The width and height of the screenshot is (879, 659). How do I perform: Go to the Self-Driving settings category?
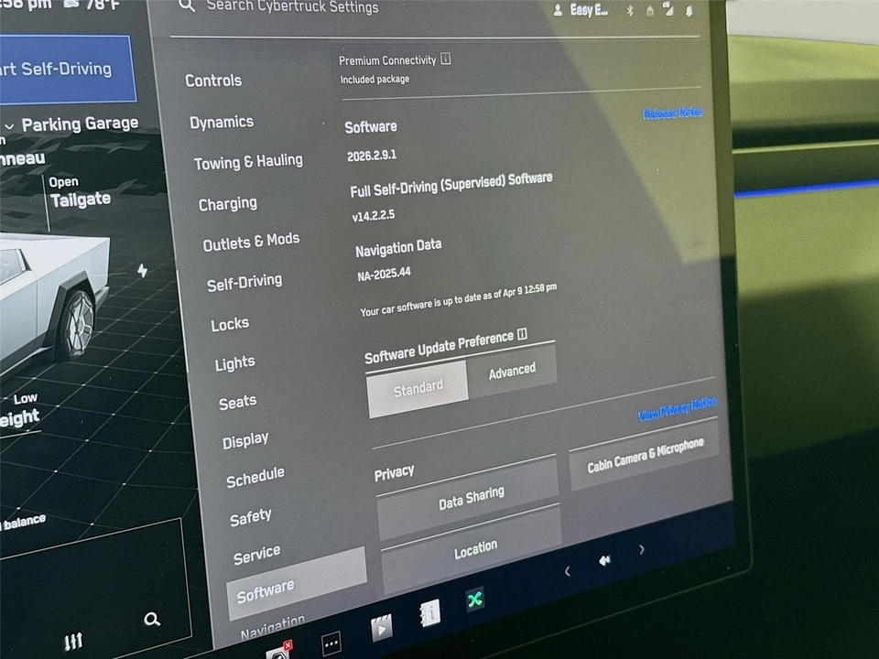pos(244,283)
